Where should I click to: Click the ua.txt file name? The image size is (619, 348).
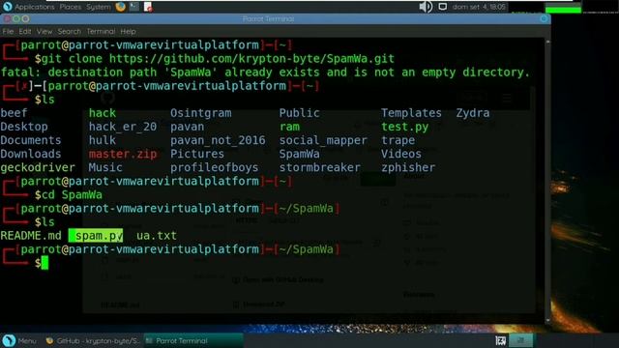click(157, 236)
